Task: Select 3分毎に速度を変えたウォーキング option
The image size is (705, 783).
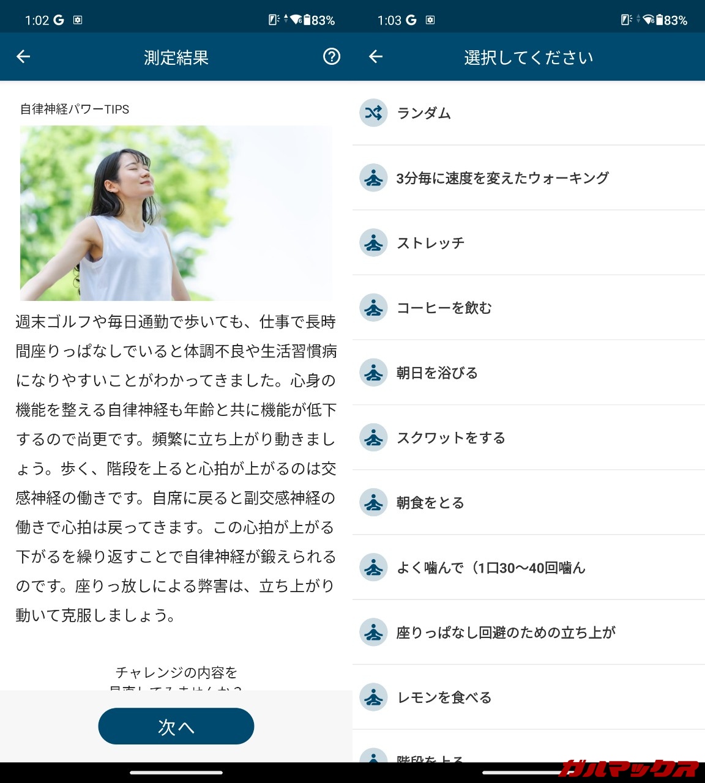Action: 502,178
